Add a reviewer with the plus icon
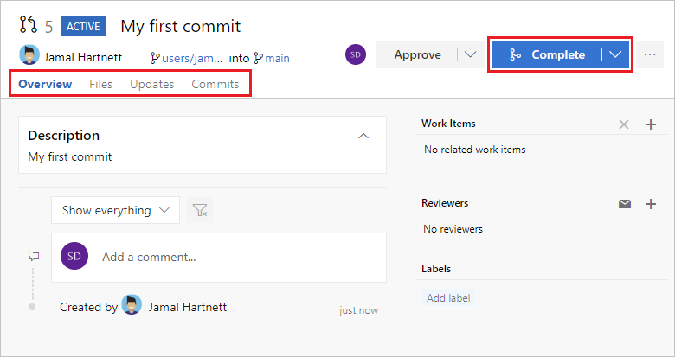The width and height of the screenshot is (675, 357). point(651,203)
